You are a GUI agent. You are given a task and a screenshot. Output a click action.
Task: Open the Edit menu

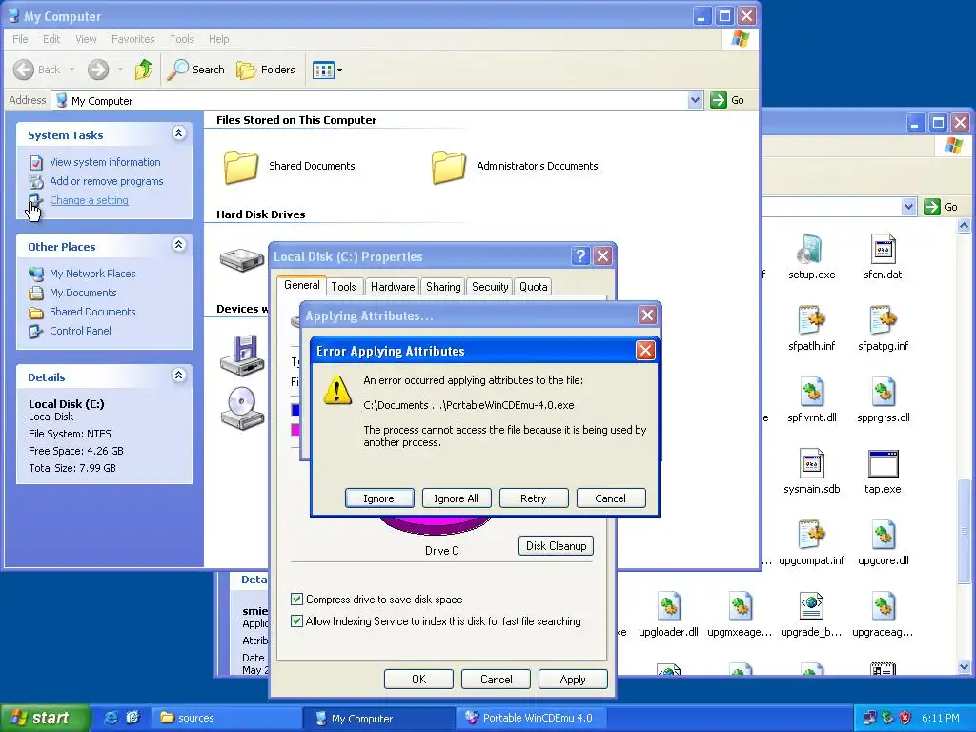tap(51, 39)
